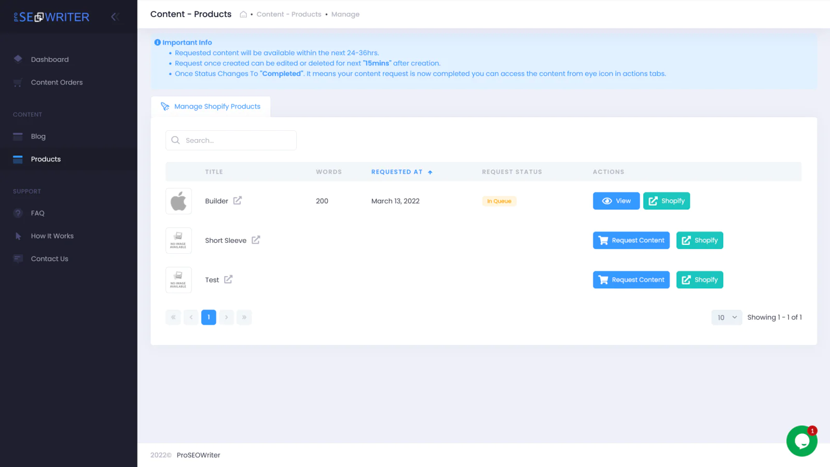
Task: Go to next page arrow
Action: click(226, 317)
